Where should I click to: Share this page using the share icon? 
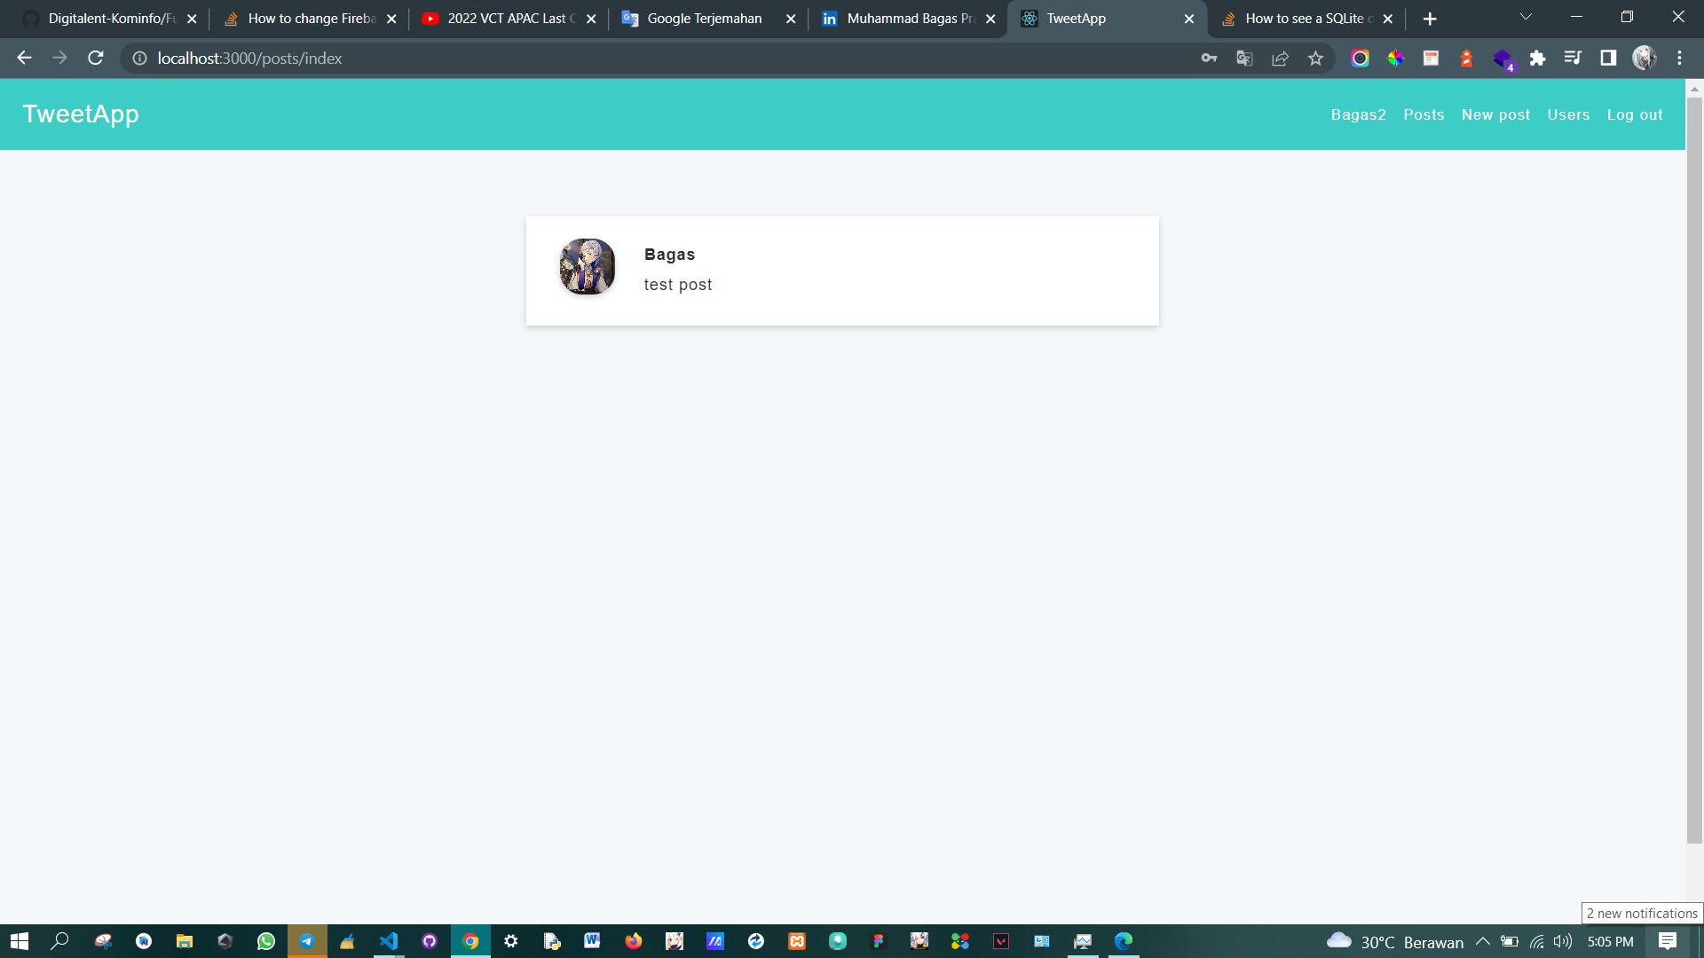[1280, 59]
